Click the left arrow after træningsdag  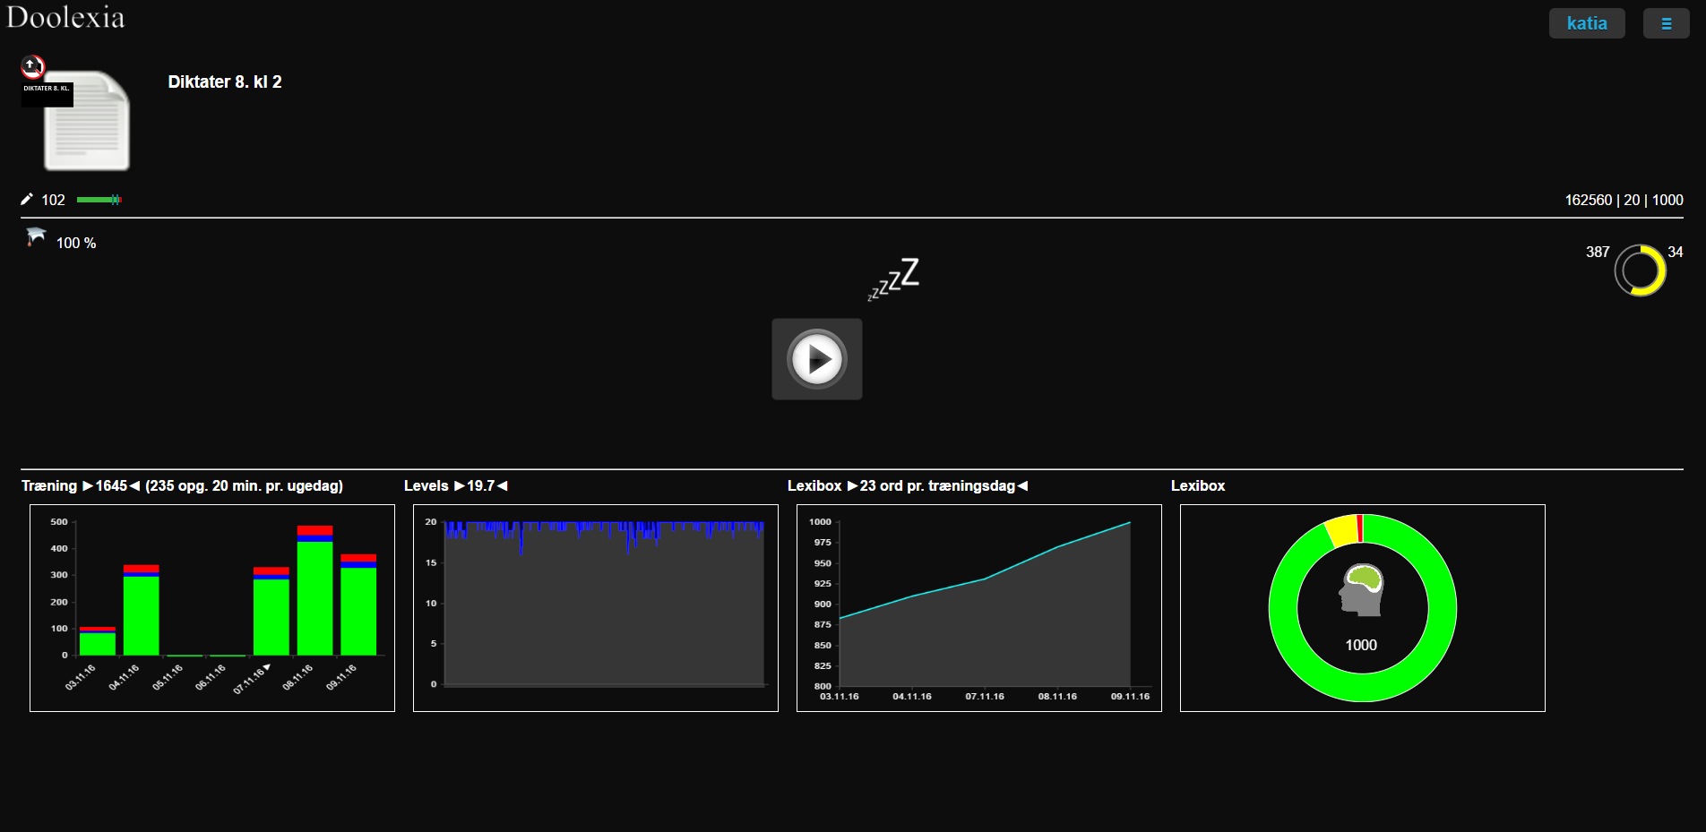[1022, 485]
